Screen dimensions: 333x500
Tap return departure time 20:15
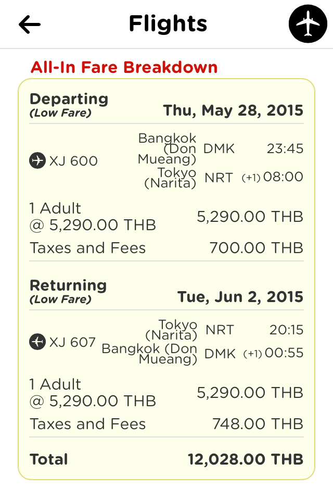pos(286,330)
